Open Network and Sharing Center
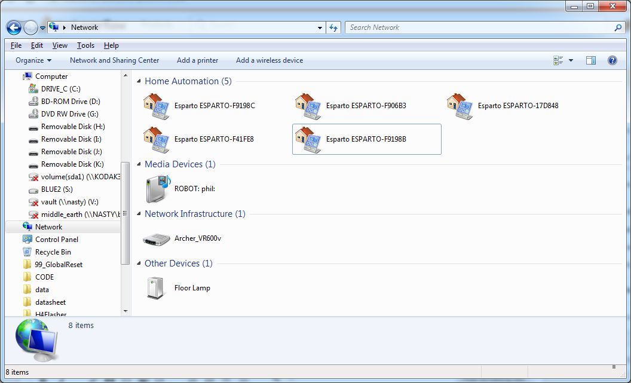The height and width of the screenshot is (383, 631). tap(114, 60)
